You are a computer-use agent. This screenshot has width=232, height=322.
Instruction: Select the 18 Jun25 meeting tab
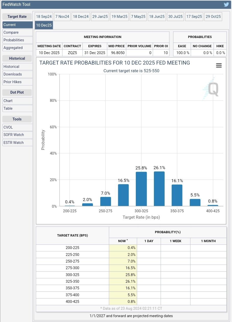157,17
